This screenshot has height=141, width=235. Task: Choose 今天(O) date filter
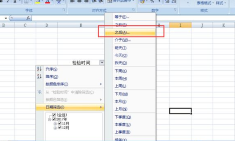(130, 56)
